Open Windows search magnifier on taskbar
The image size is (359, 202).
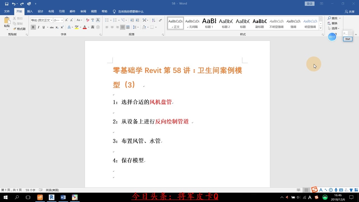click(17, 198)
